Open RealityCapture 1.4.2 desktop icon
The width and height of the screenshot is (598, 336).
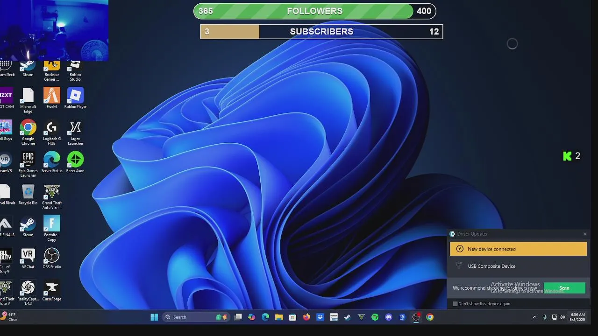28,293
